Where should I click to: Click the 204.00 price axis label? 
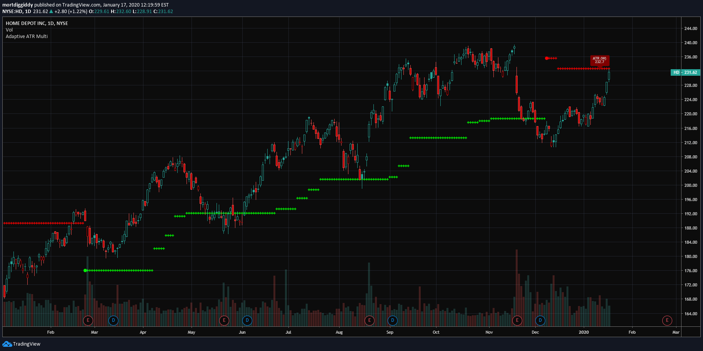(x=691, y=171)
